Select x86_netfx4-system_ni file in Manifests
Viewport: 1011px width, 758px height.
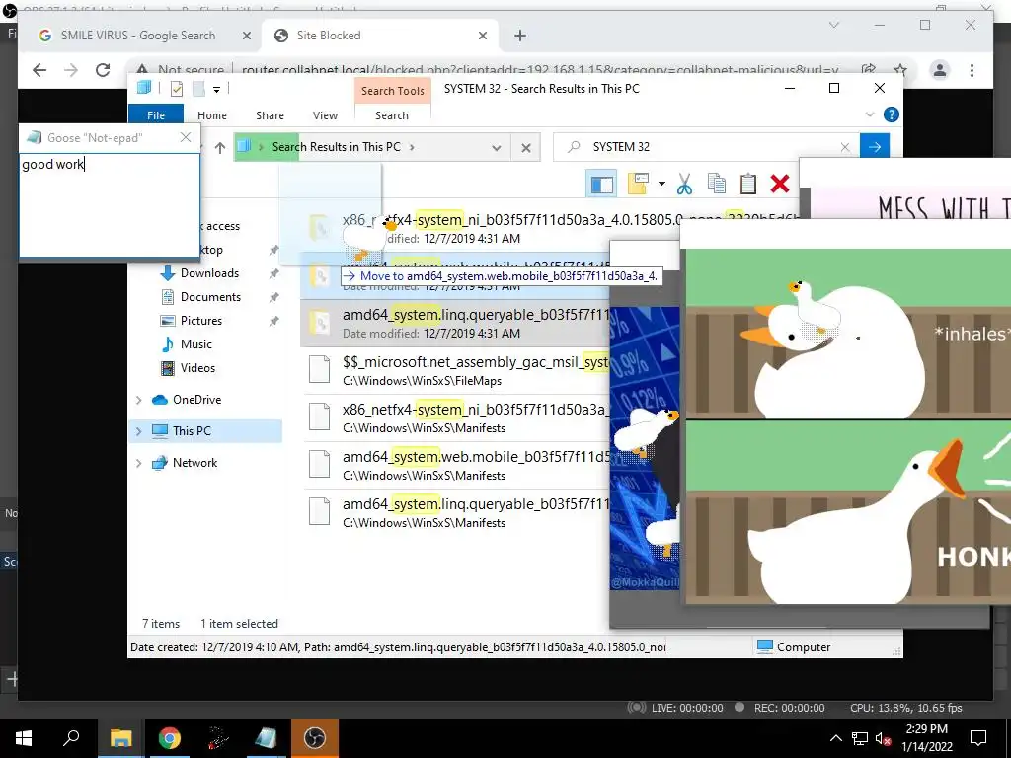point(456,418)
